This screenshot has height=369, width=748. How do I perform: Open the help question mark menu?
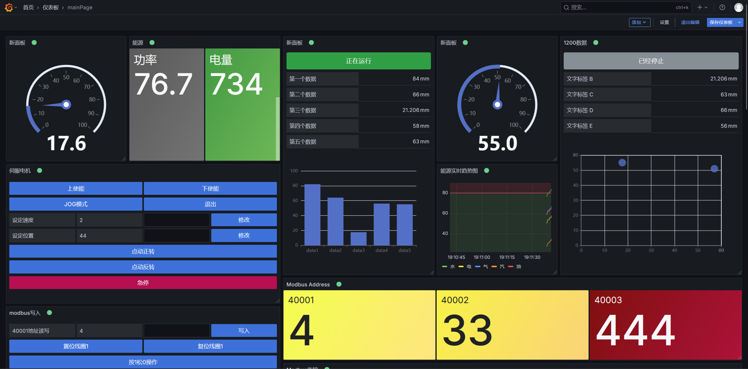[722, 8]
